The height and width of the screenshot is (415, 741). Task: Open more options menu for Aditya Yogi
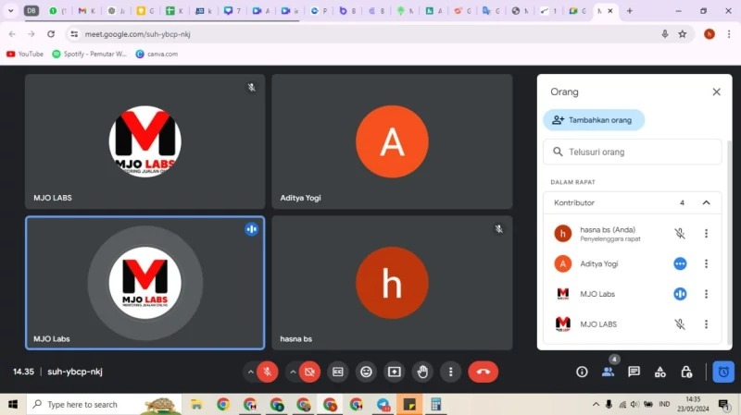tap(706, 263)
